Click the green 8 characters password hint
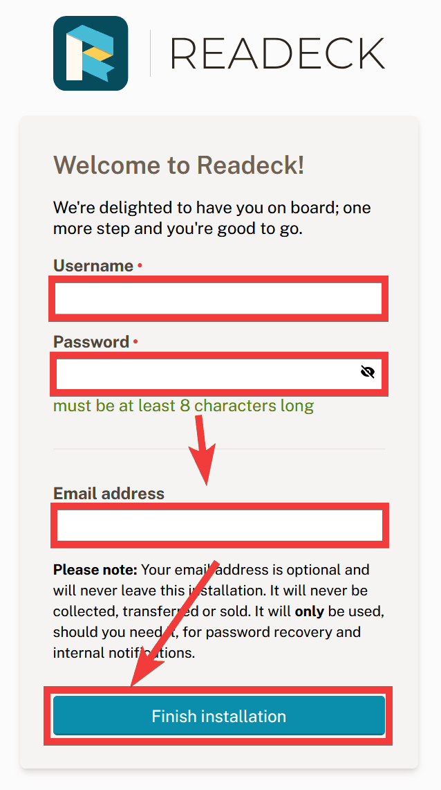 183,406
